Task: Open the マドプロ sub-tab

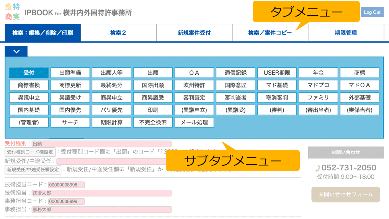Action: click(x=318, y=85)
